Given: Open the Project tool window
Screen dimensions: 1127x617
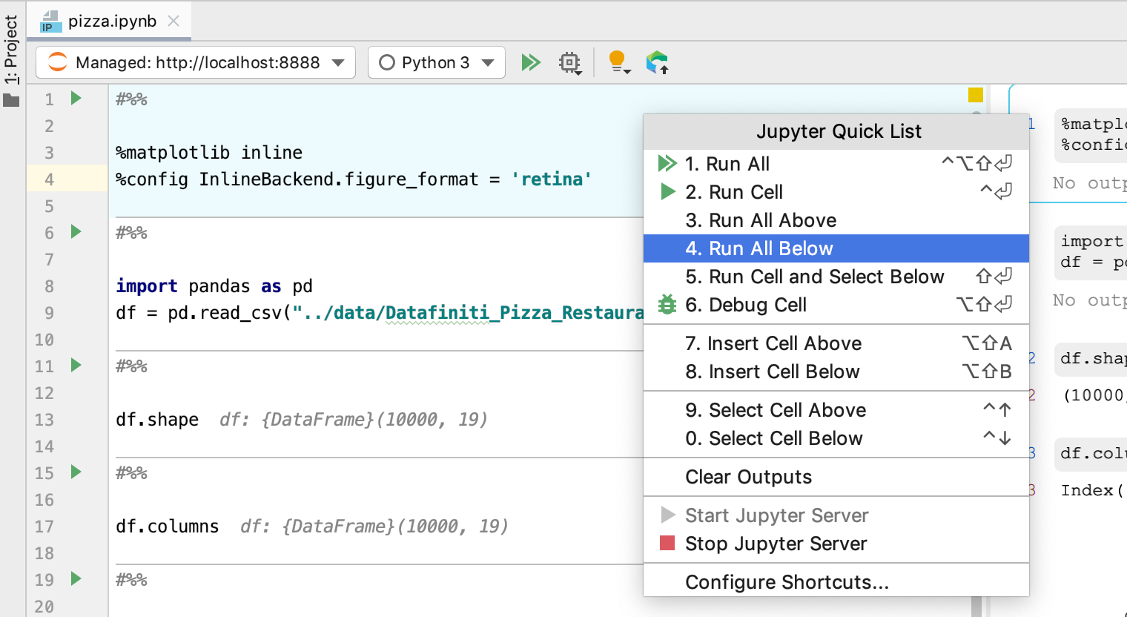Looking at the screenshot, I should tap(11, 49).
